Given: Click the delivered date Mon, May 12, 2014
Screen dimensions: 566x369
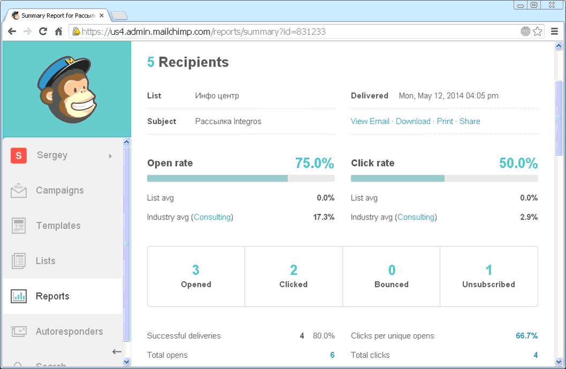Looking at the screenshot, I should pos(449,96).
